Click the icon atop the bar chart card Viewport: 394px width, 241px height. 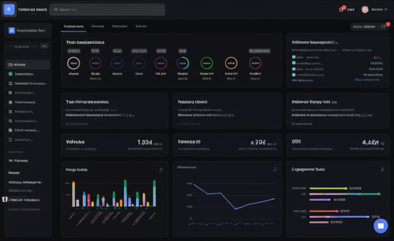tap(161, 170)
